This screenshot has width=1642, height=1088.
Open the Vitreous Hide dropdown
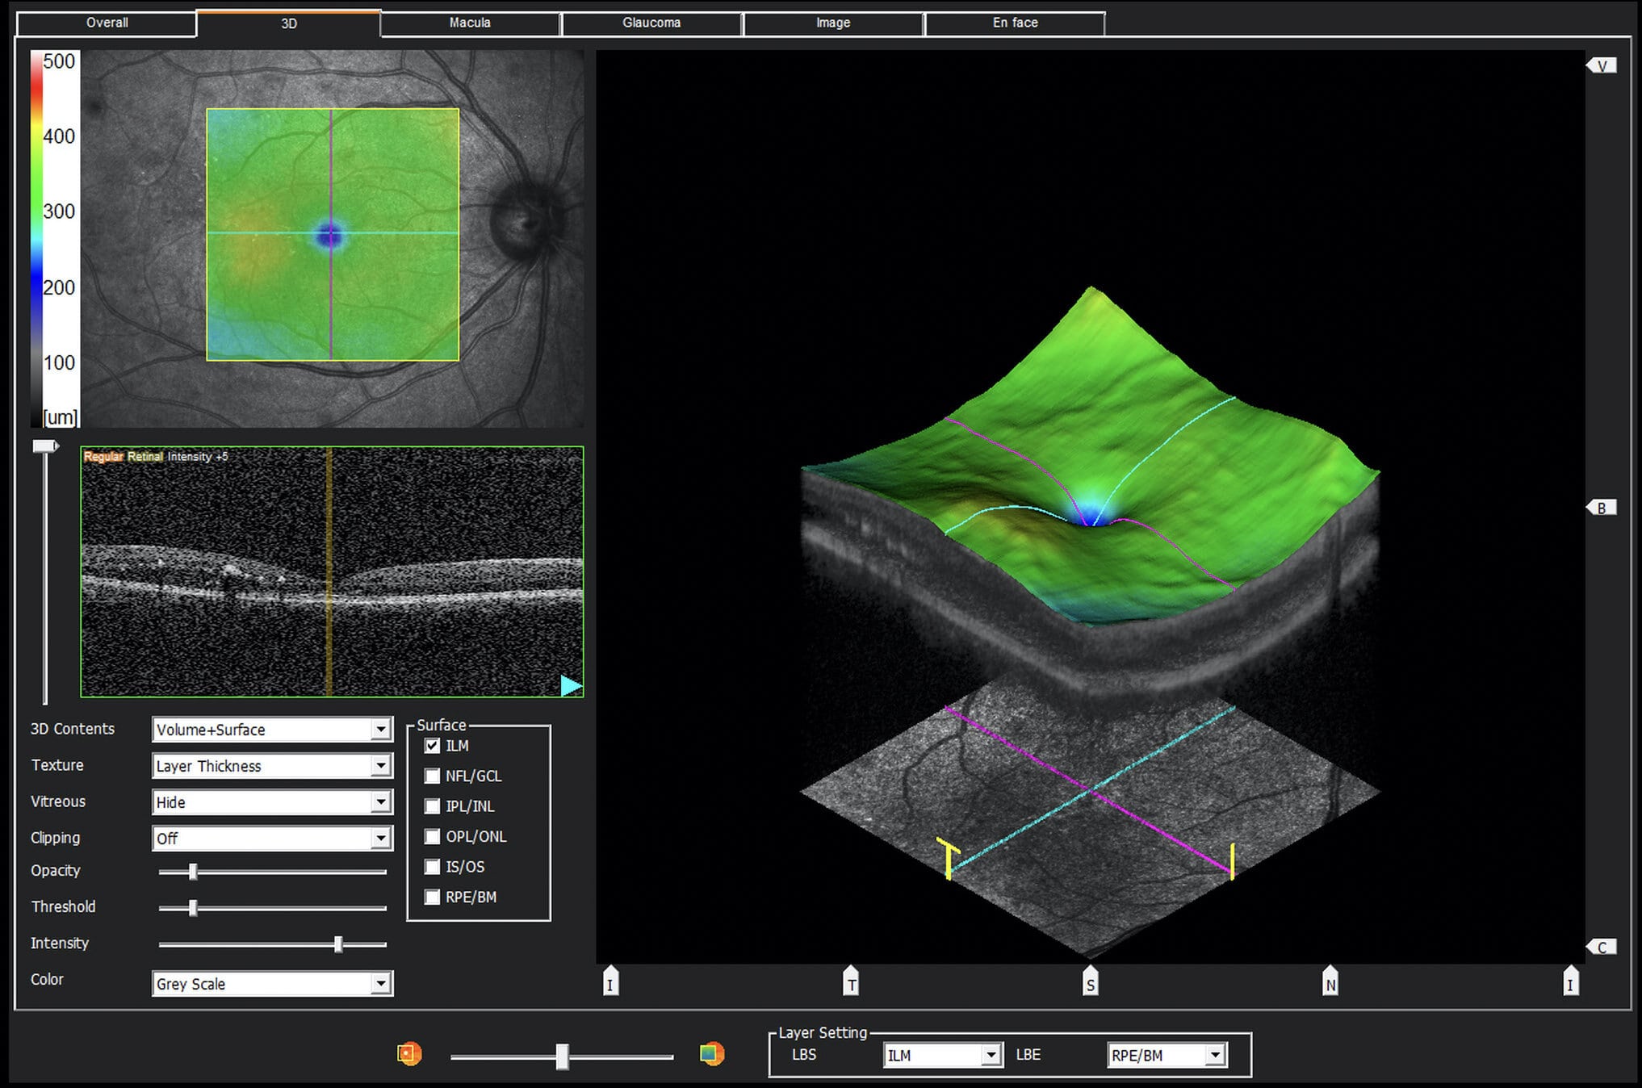(x=272, y=802)
